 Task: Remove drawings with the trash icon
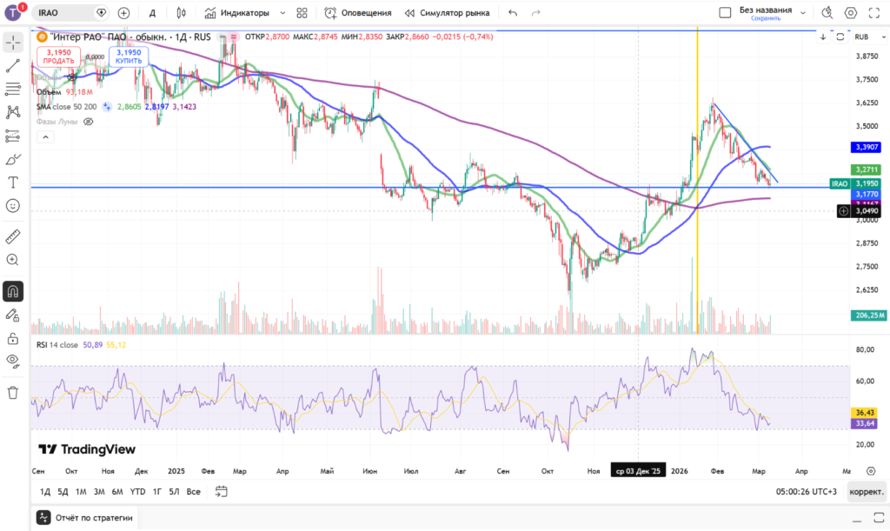[x=13, y=393]
